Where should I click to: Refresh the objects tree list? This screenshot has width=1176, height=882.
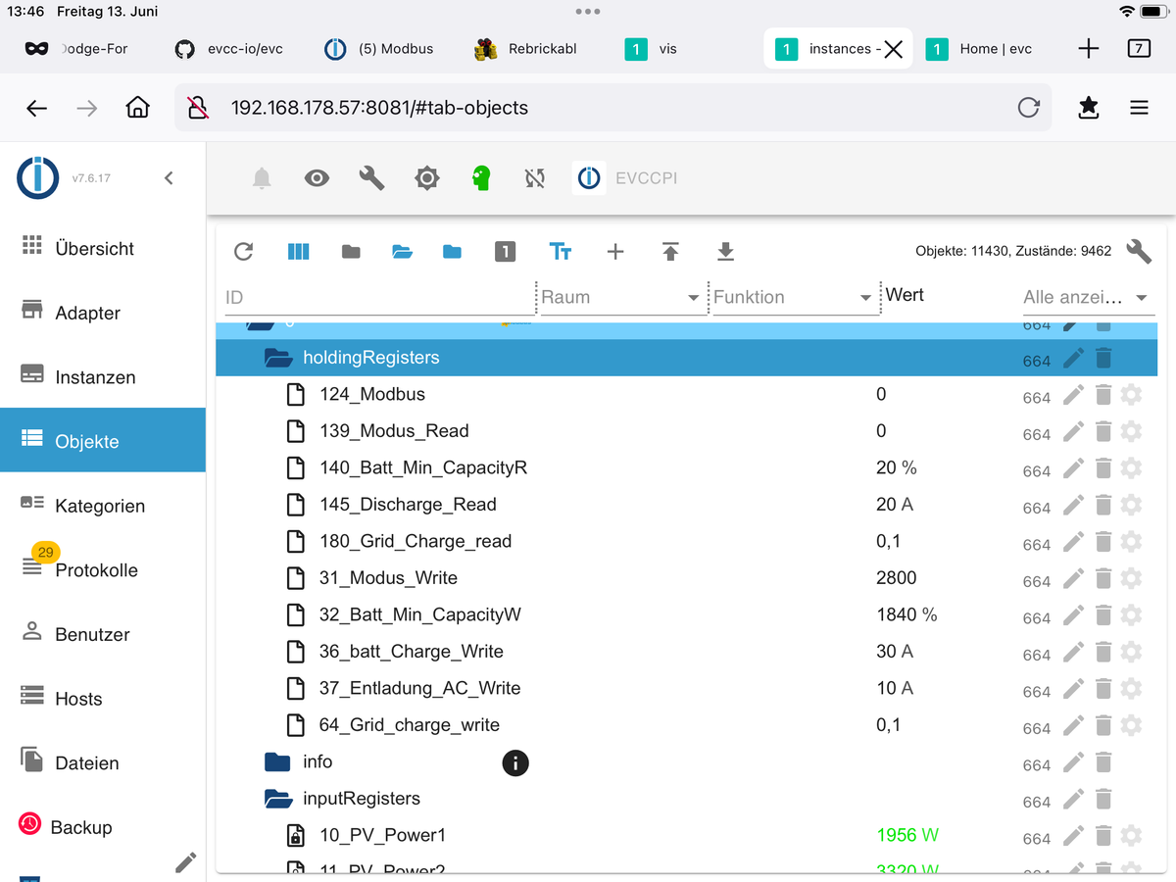pos(244,252)
